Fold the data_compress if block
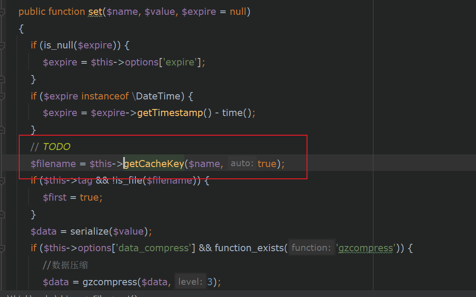The height and width of the screenshot is (297, 476). coord(2,248)
